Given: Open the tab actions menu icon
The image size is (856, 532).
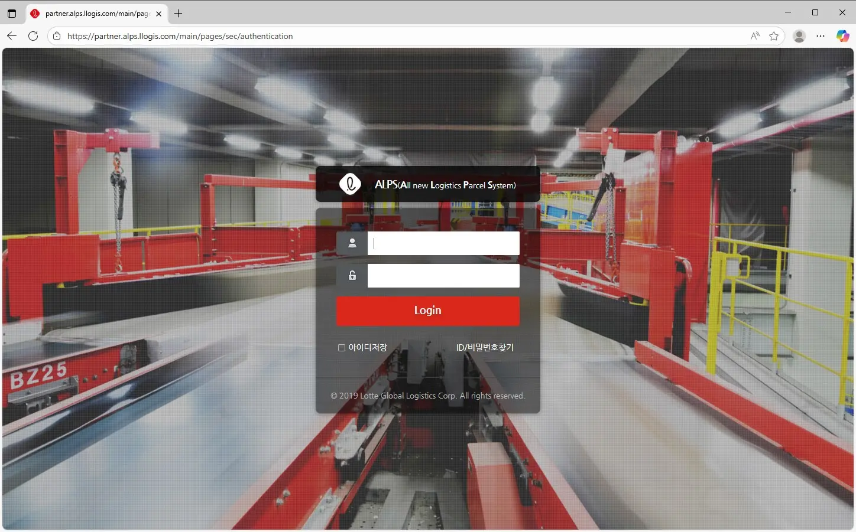Looking at the screenshot, I should (x=12, y=13).
